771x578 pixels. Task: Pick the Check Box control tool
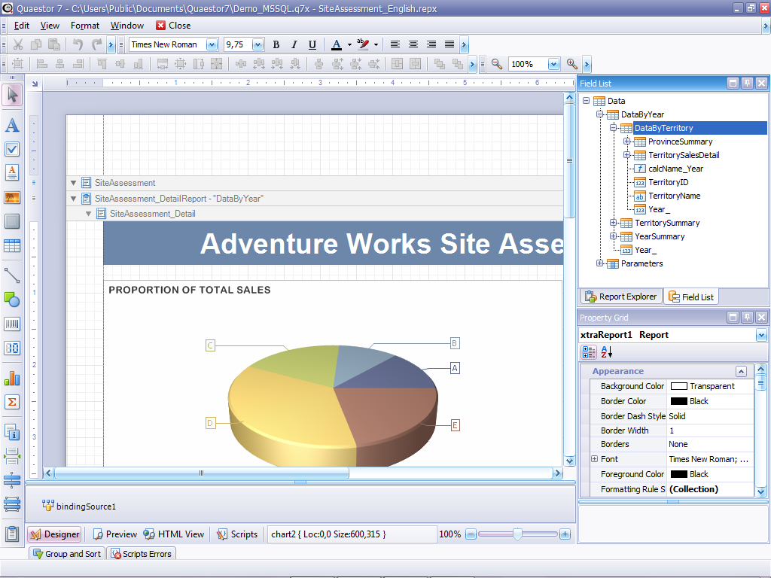click(x=12, y=149)
